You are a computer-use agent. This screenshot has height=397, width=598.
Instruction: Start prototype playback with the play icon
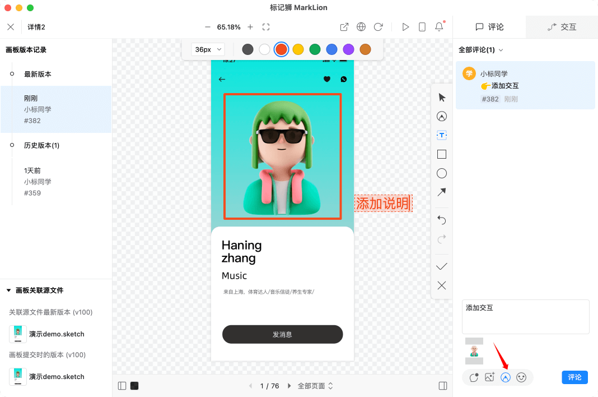pos(405,26)
